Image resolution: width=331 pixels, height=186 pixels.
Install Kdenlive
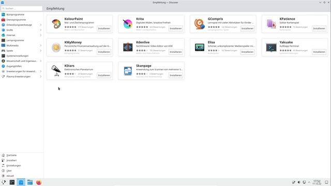pos(176,52)
